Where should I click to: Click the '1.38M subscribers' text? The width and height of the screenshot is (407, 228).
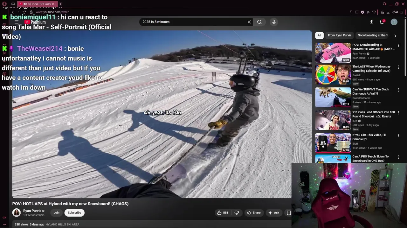pos(34,215)
